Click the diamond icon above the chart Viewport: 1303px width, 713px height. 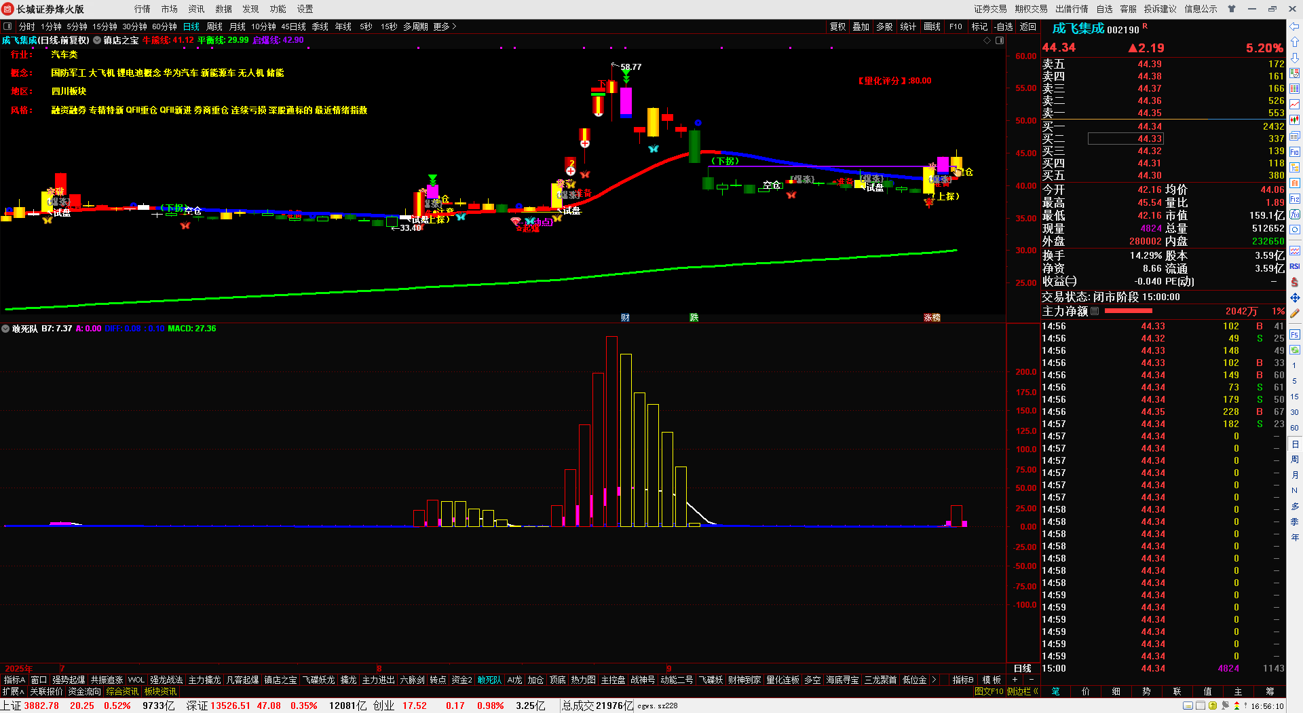[987, 41]
